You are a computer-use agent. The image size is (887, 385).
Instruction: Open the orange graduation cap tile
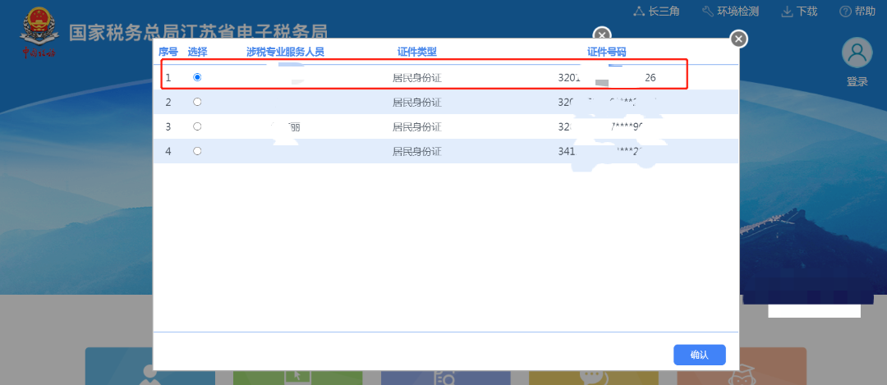(741, 369)
